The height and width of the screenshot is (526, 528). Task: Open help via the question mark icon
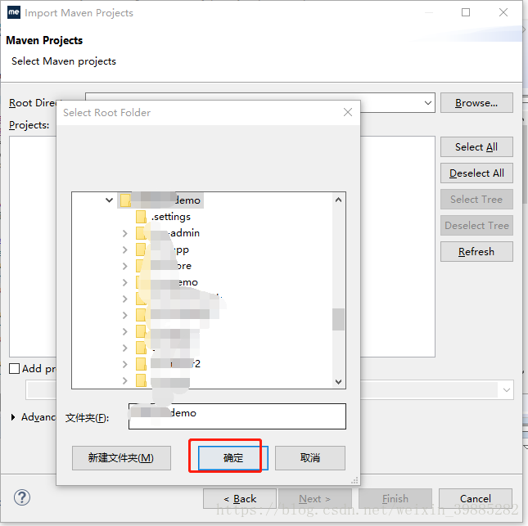point(22,497)
